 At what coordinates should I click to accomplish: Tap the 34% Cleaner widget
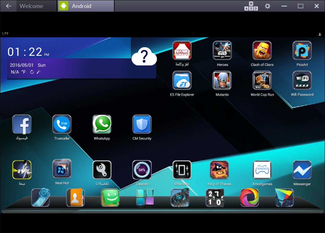(x=142, y=170)
